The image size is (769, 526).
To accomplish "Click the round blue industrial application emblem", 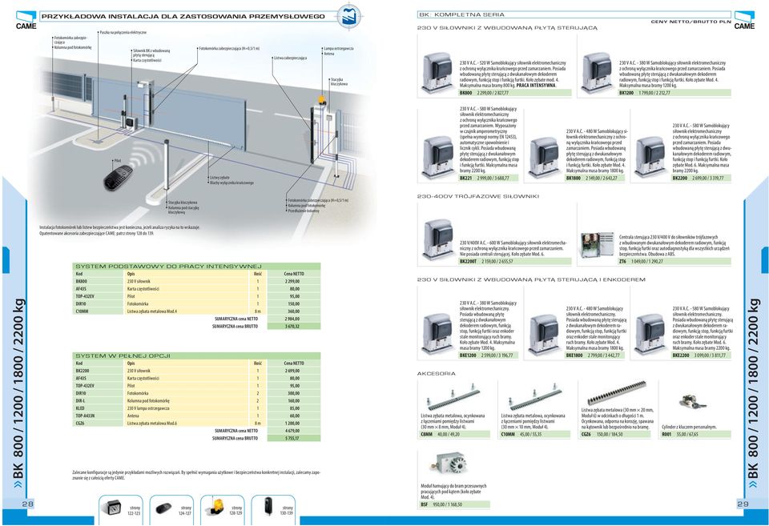I will click(349, 17).
